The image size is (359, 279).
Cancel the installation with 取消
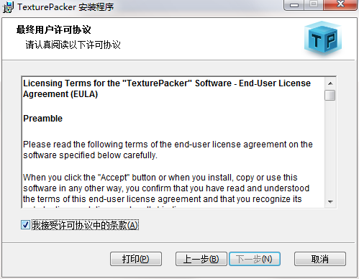320,259
